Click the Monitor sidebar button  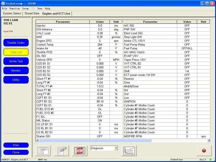click(x=16, y=70)
